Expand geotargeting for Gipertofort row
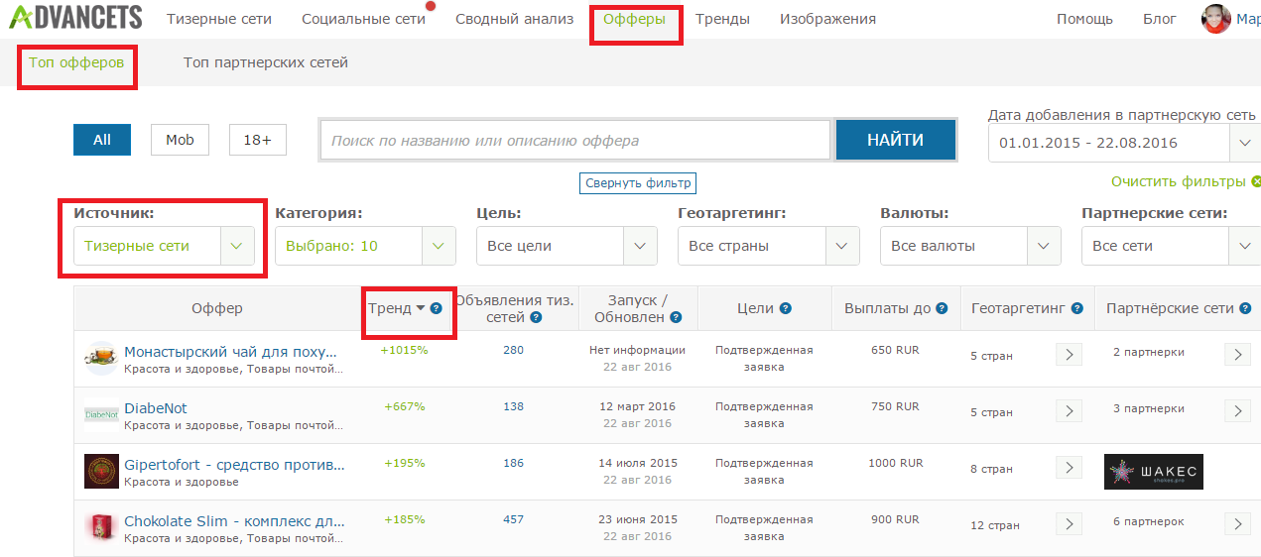The height and width of the screenshot is (557, 1261). coord(1069,467)
